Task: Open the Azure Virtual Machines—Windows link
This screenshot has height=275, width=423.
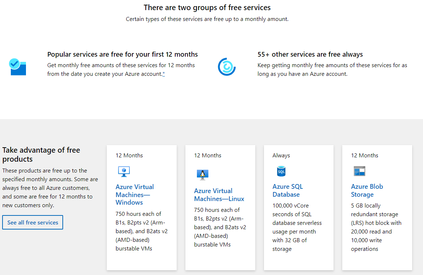Action: (135, 195)
